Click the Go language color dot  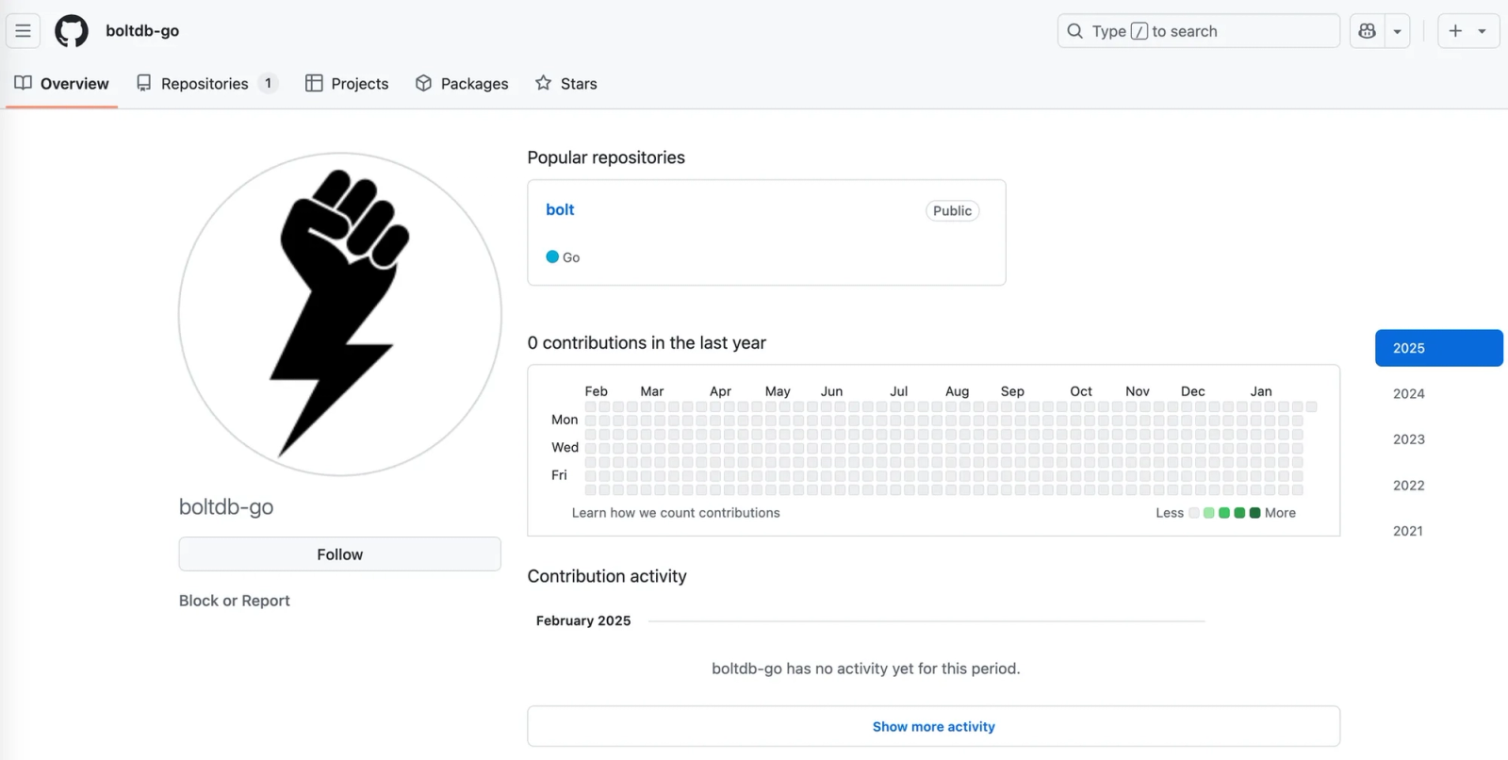[x=552, y=256]
